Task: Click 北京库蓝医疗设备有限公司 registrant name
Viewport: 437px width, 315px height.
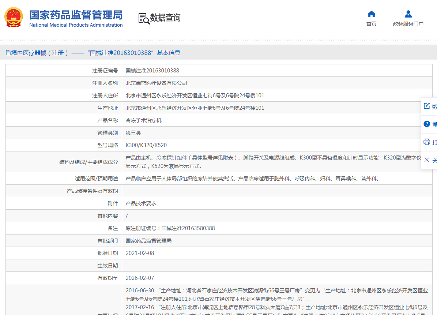Action: pyautogui.click(x=157, y=83)
